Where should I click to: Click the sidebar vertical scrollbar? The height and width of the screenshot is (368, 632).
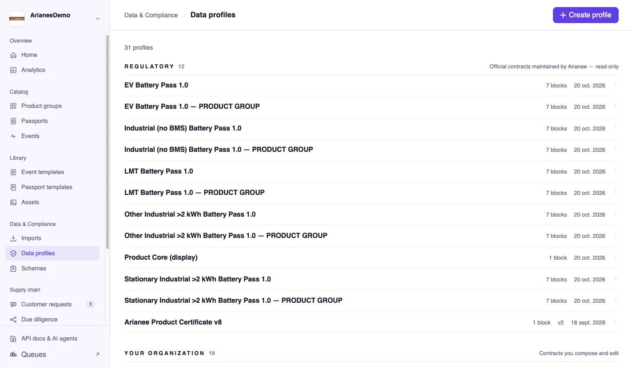tap(107, 142)
